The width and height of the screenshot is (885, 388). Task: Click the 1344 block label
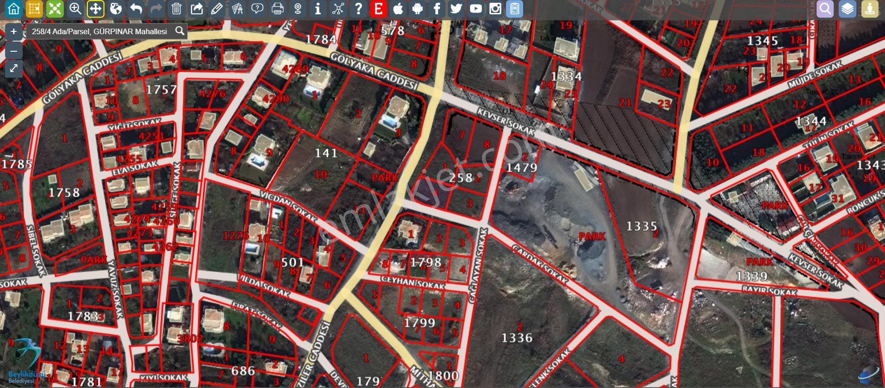click(x=811, y=121)
